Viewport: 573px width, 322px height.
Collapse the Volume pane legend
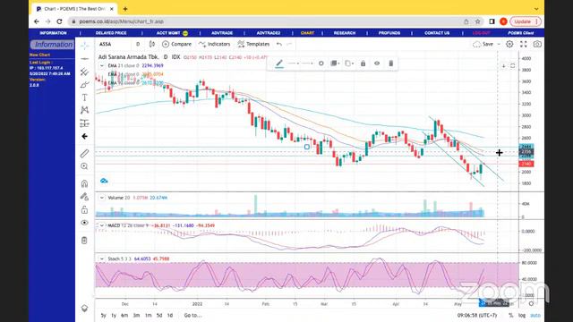101,198
